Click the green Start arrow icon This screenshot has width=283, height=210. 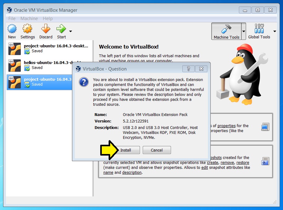point(61,29)
